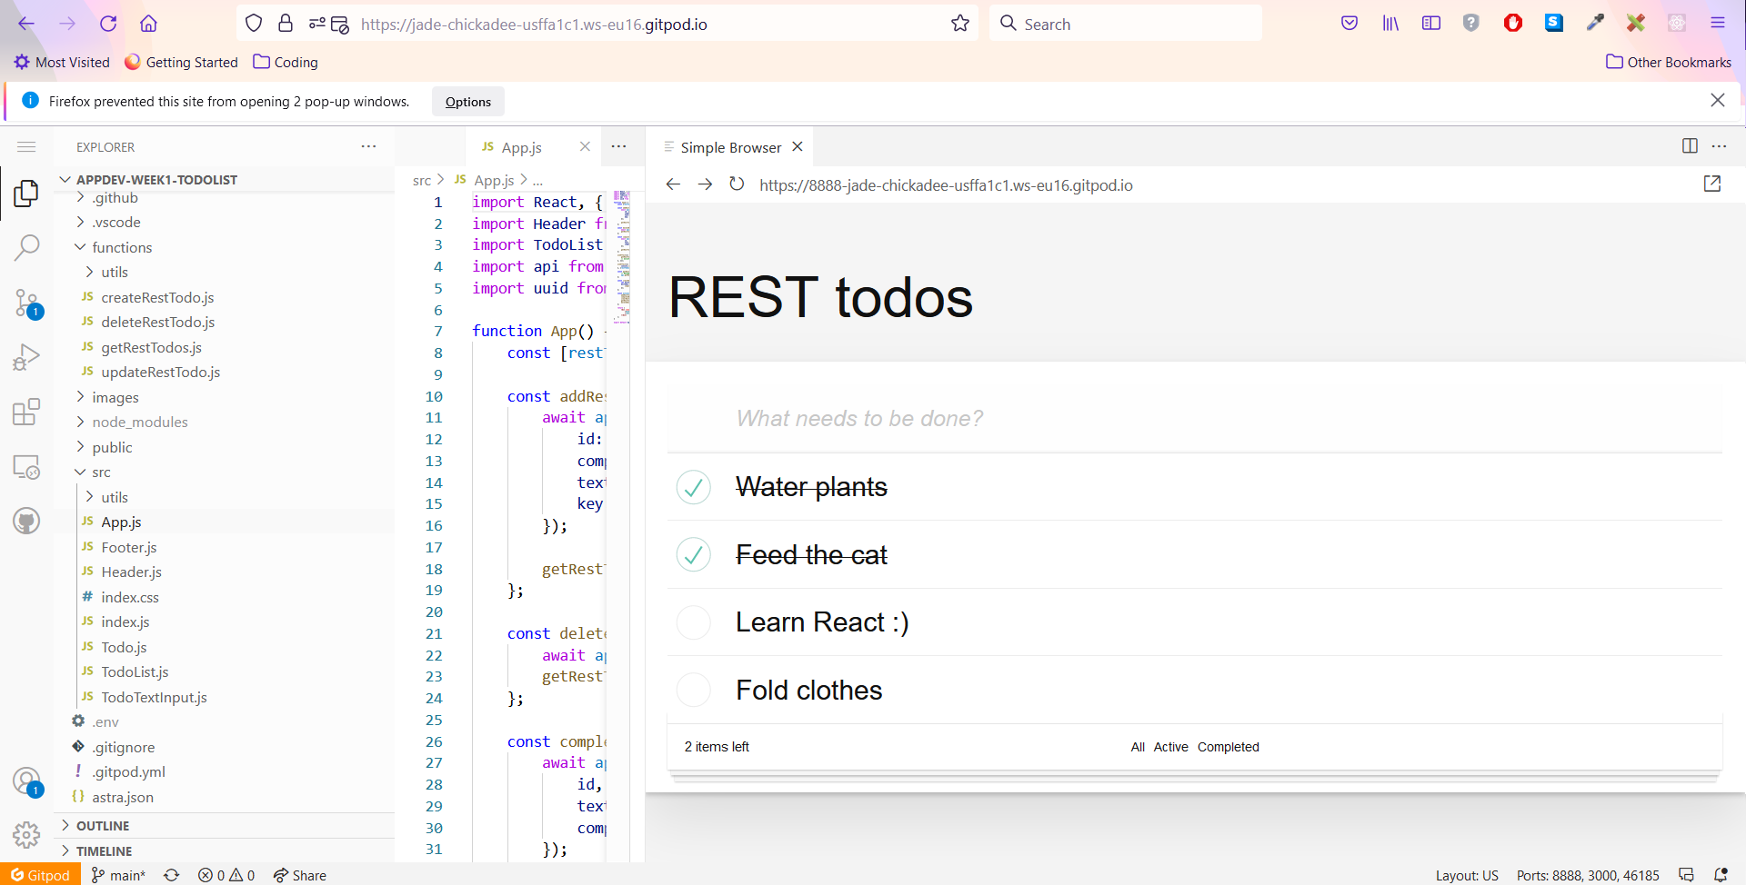Split the editor using the layout icon
This screenshot has height=885, width=1746.
click(1690, 145)
